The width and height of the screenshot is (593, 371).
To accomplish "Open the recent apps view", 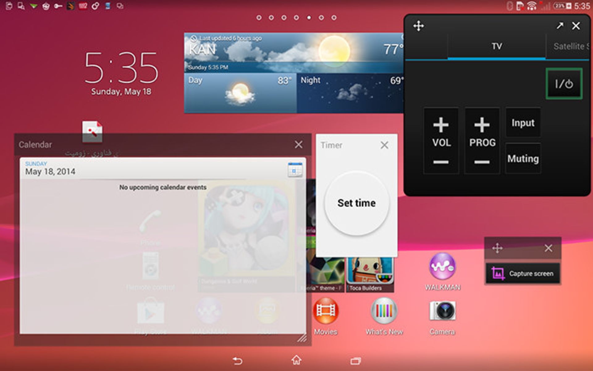I will (356, 361).
